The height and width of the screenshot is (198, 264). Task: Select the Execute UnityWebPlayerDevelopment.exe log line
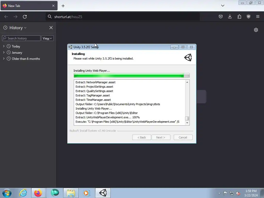click(127, 122)
